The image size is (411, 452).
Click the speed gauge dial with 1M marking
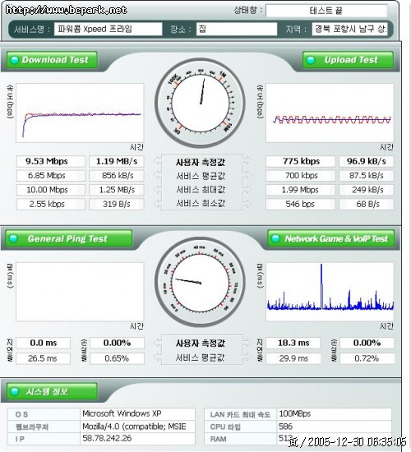(x=201, y=104)
